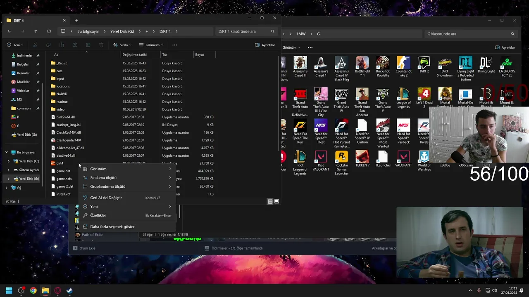This screenshot has width=529, height=297.
Task: Open Yeni submenu in context menu
Action: click(x=127, y=206)
